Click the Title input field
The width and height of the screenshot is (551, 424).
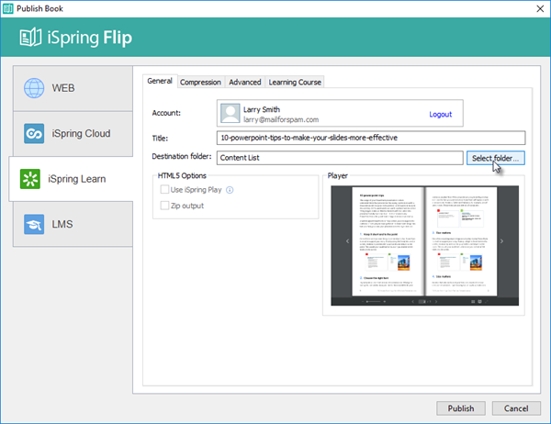point(371,138)
